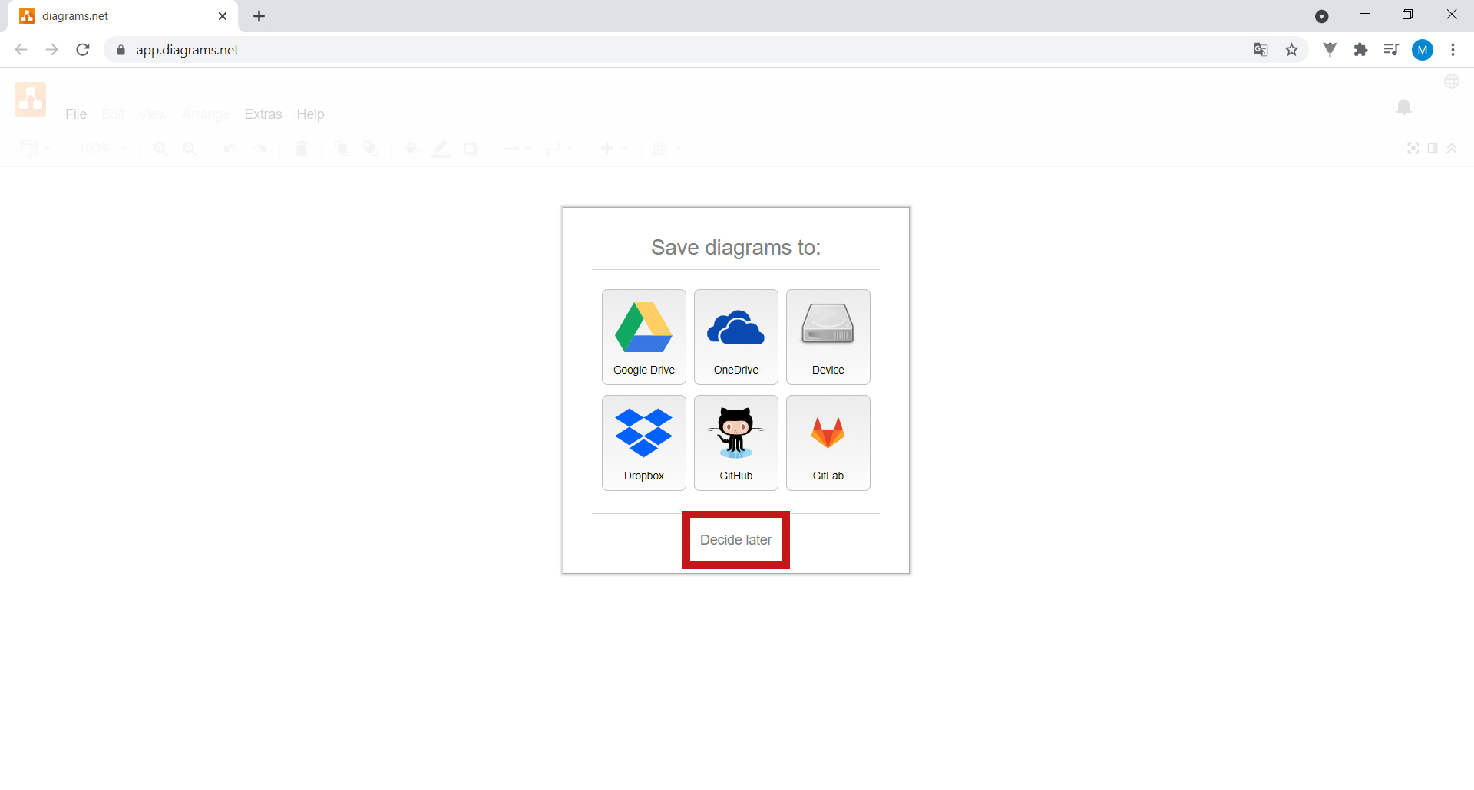Click the delete trash icon
The image size is (1474, 790).
click(x=302, y=149)
